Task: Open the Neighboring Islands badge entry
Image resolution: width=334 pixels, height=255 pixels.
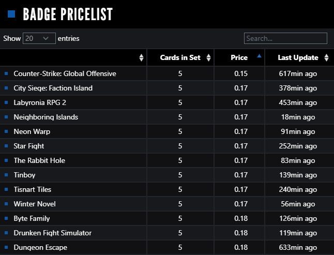Action: coord(46,117)
